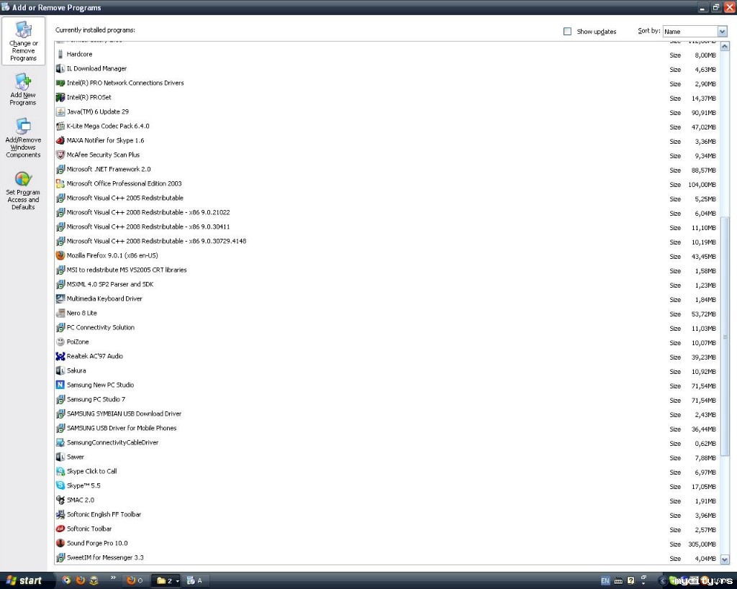Click the 53,72MB size value
This screenshot has height=589, width=737.
[703, 314]
